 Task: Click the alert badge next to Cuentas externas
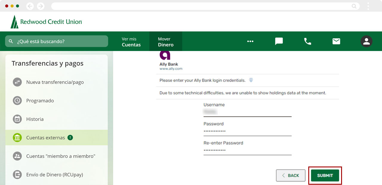[x=70, y=138]
